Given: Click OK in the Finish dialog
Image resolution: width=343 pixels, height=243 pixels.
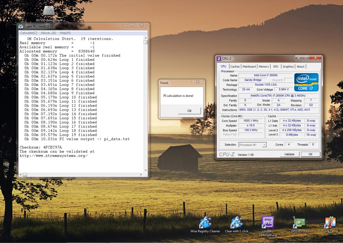Looking at the screenshot, I should click(189, 111).
